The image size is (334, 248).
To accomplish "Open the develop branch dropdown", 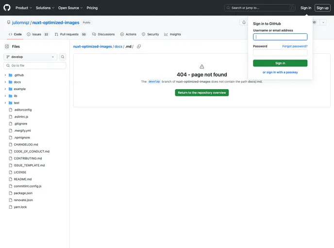I will [x=31, y=57].
